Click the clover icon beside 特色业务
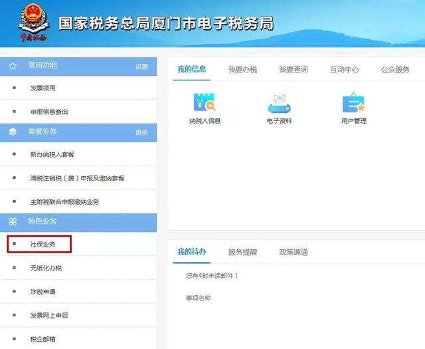Screen dimensions: 425x349 [13, 222]
